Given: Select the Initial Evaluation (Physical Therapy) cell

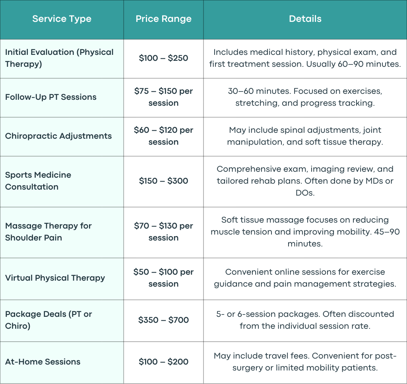Looking at the screenshot, I should 62,59.
